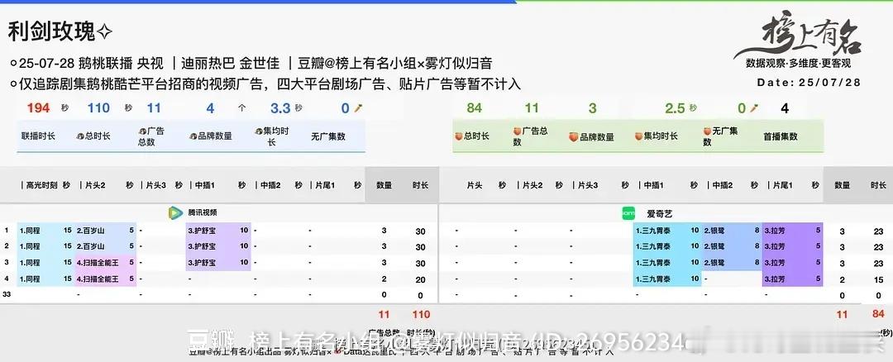Screen dimensions: 893x362
Task: Click pencil icon beside Tencent 无广集数 value
Action: (358, 108)
